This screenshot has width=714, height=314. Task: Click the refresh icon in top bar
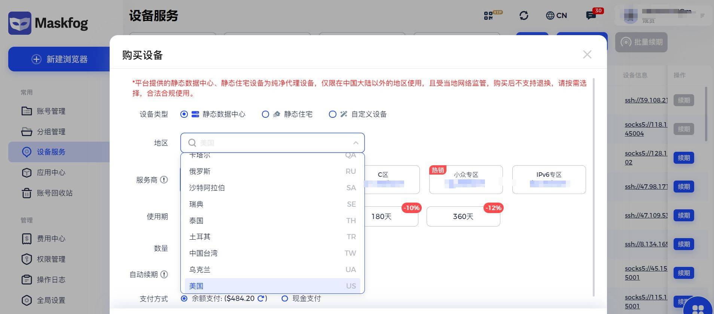(x=524, y=15)
